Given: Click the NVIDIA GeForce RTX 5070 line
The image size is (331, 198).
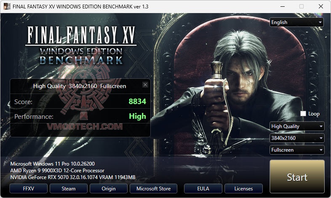Looking at the screenshot, I should pos(73,177).
